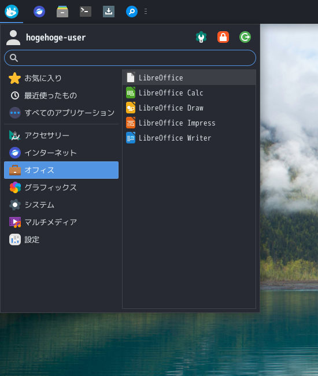Click the hogehoge-user profile avatar
Screen dimensions: 318x376
pyautogui.click(x=13, y=38)
